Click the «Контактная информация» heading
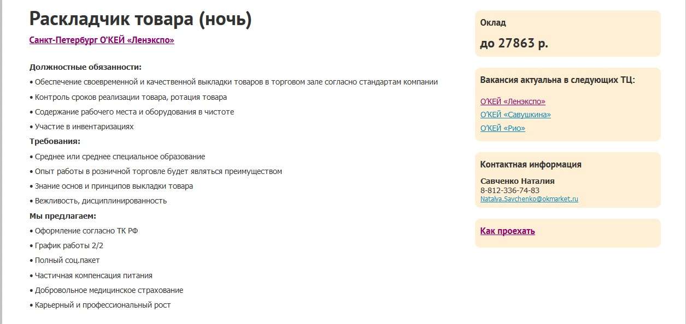 530,165
